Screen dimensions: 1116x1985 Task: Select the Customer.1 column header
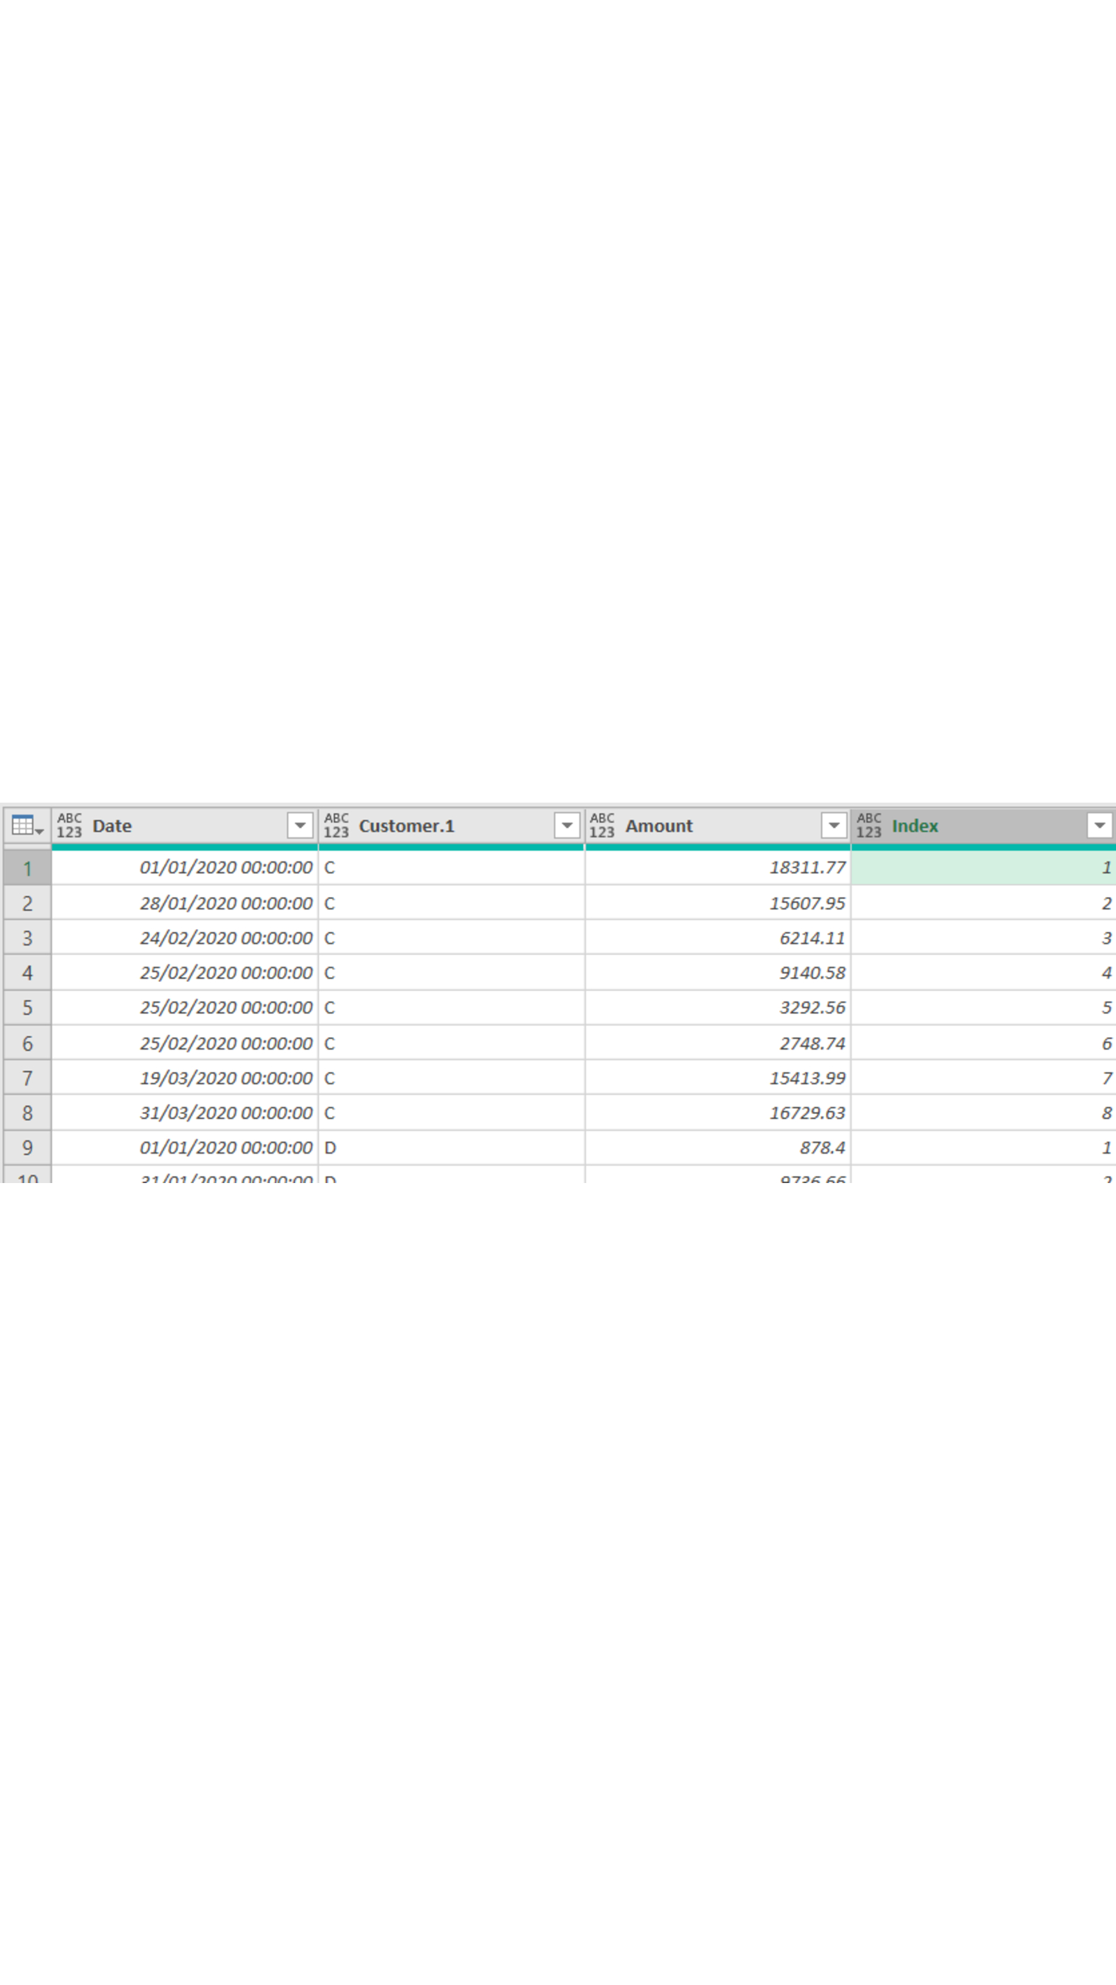point(446,825)
